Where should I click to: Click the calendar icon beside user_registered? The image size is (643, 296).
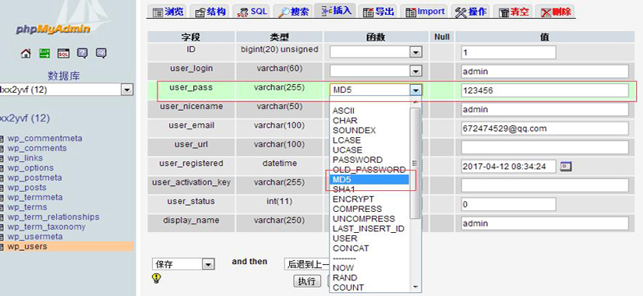(566, 167)
